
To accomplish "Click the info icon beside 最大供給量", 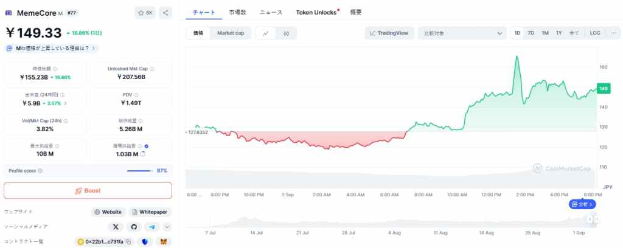I will [x=57, y=146].
